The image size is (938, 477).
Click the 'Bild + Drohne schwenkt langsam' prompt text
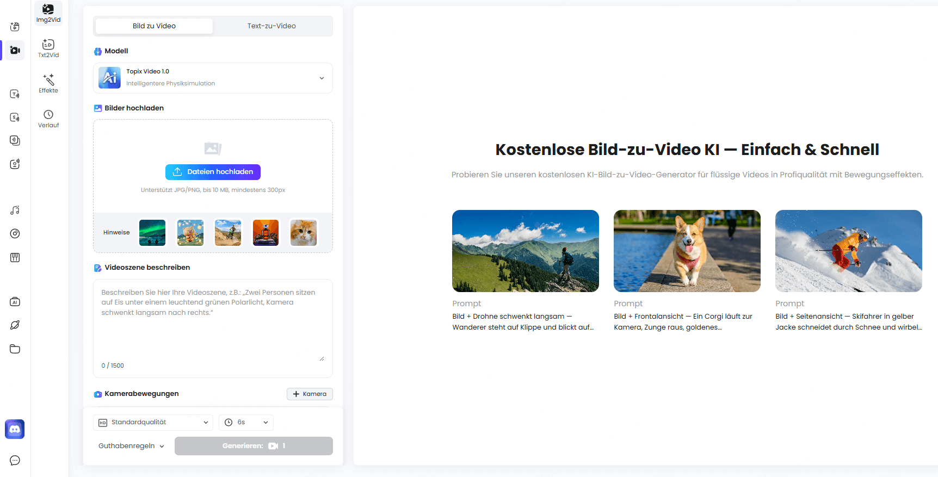(x=523, y=321)
